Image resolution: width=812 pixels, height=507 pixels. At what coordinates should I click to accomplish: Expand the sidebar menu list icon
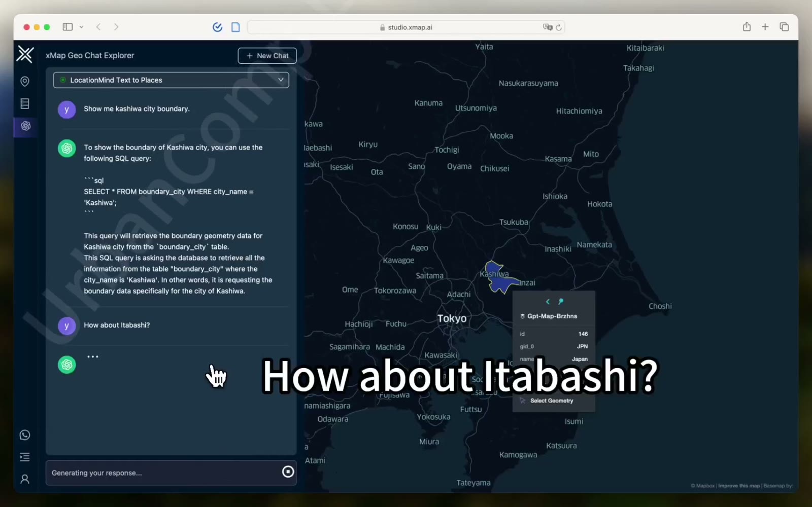pyautogui.click(x=24, y=457)
